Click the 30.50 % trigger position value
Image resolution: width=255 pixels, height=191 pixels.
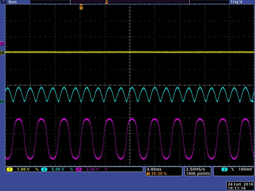(159, 173)
